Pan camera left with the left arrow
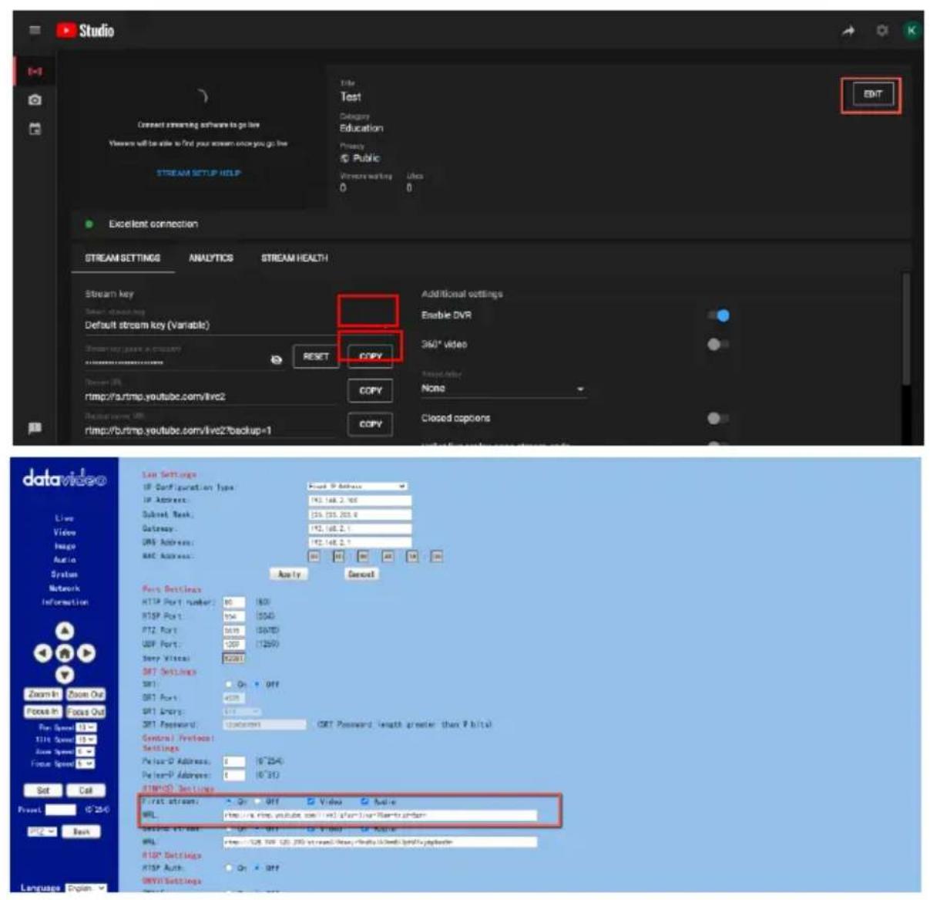This screenshot has width=930, height=900. coord(43,653)
